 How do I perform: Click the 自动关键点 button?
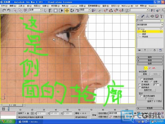[x=103, y=113]
